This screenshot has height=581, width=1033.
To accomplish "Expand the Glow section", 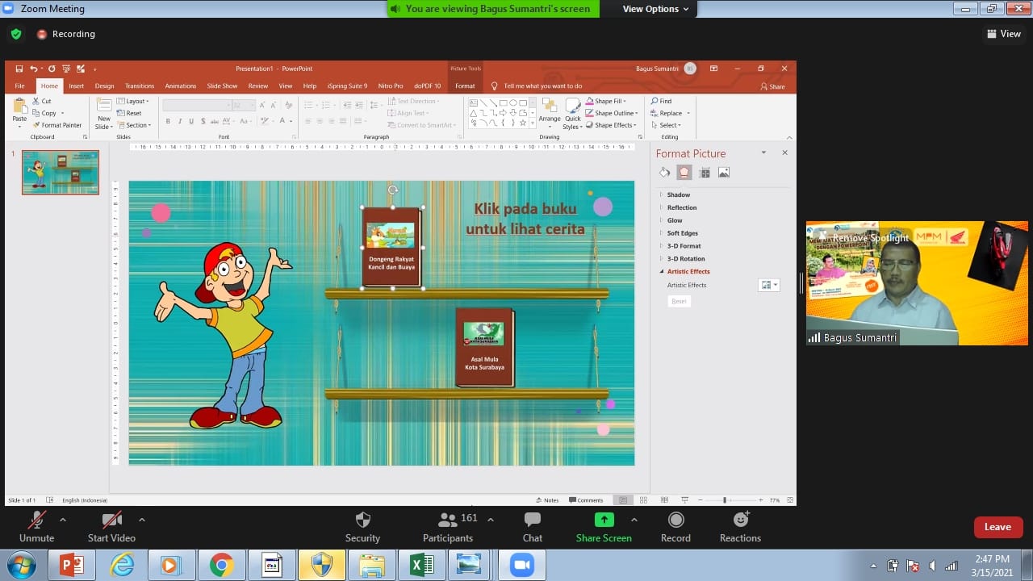I will [671, 220].
